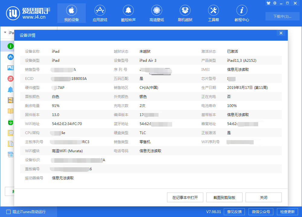Viewport: 302px width, 217px height.
Task: Click the version number V7.98.01
Action: (x=214, y=212)
